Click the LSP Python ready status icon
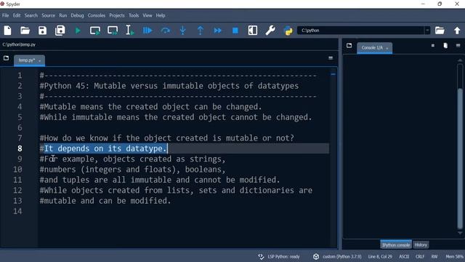The height and width of the screenshot is (262, 465). pyautogui.click(x=261, y=257)
